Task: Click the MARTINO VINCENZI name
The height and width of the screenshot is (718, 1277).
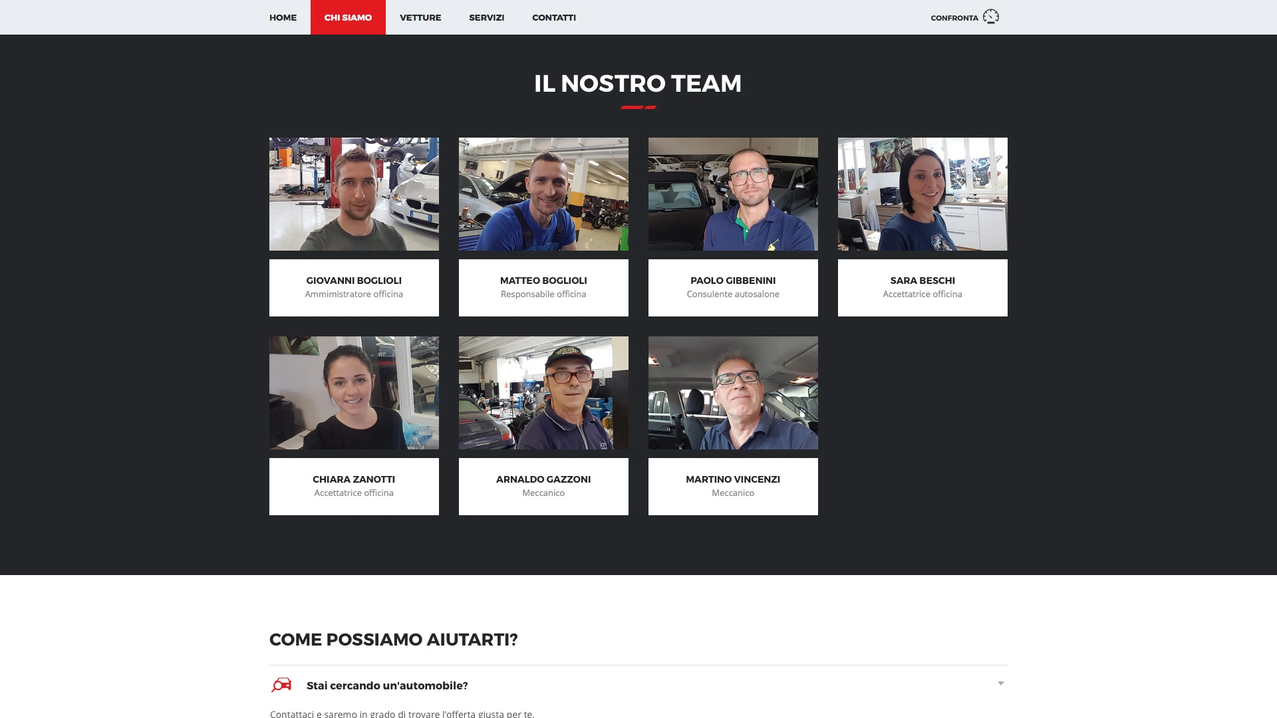Action: click(733, 479)
